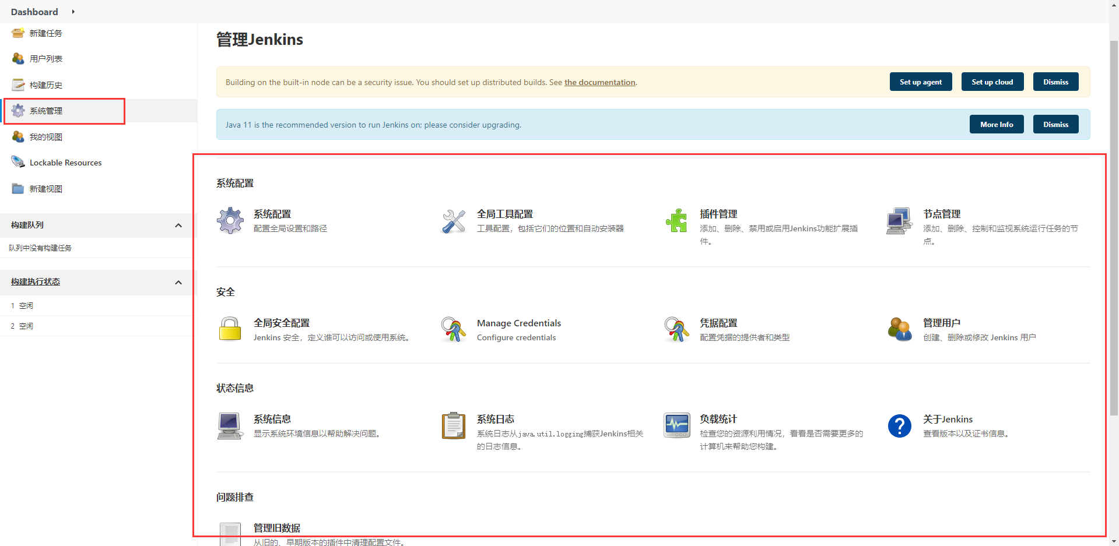The image size is (1119, 546).
Task: Click the scrollbar down arrow
Action: point(1114,541)
